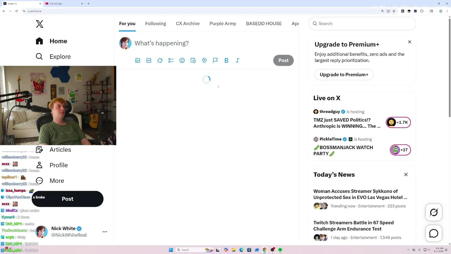Open the browser zoom magnifier icon
This screenshot has width=451, height=254.
click(x=382, y=11)
